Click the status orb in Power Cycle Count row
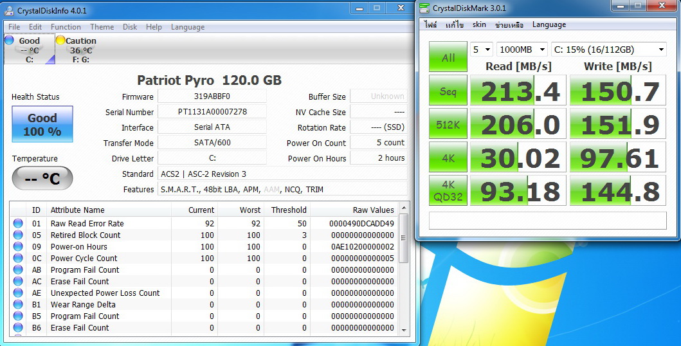The height and width of the screenshot is (346, 681). click(18, 259)
